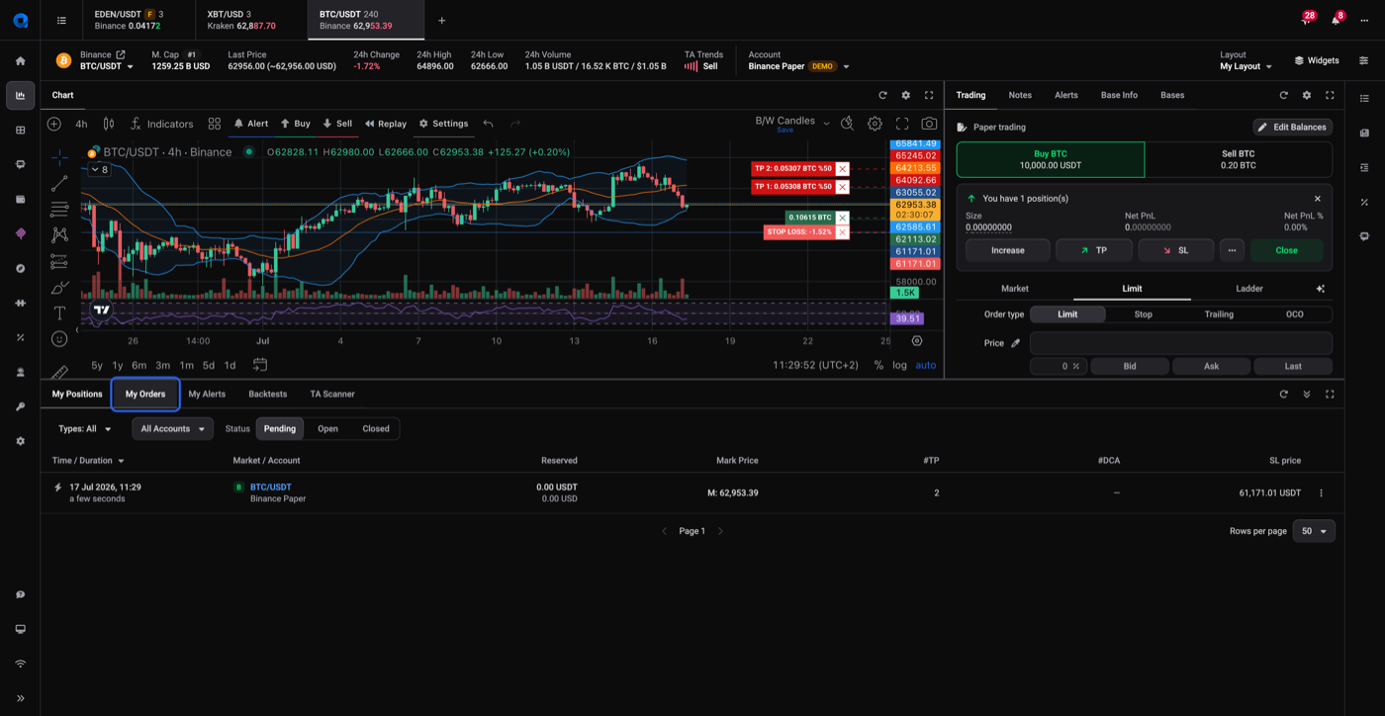Open the Types: All dropdown

pos(85,428)
